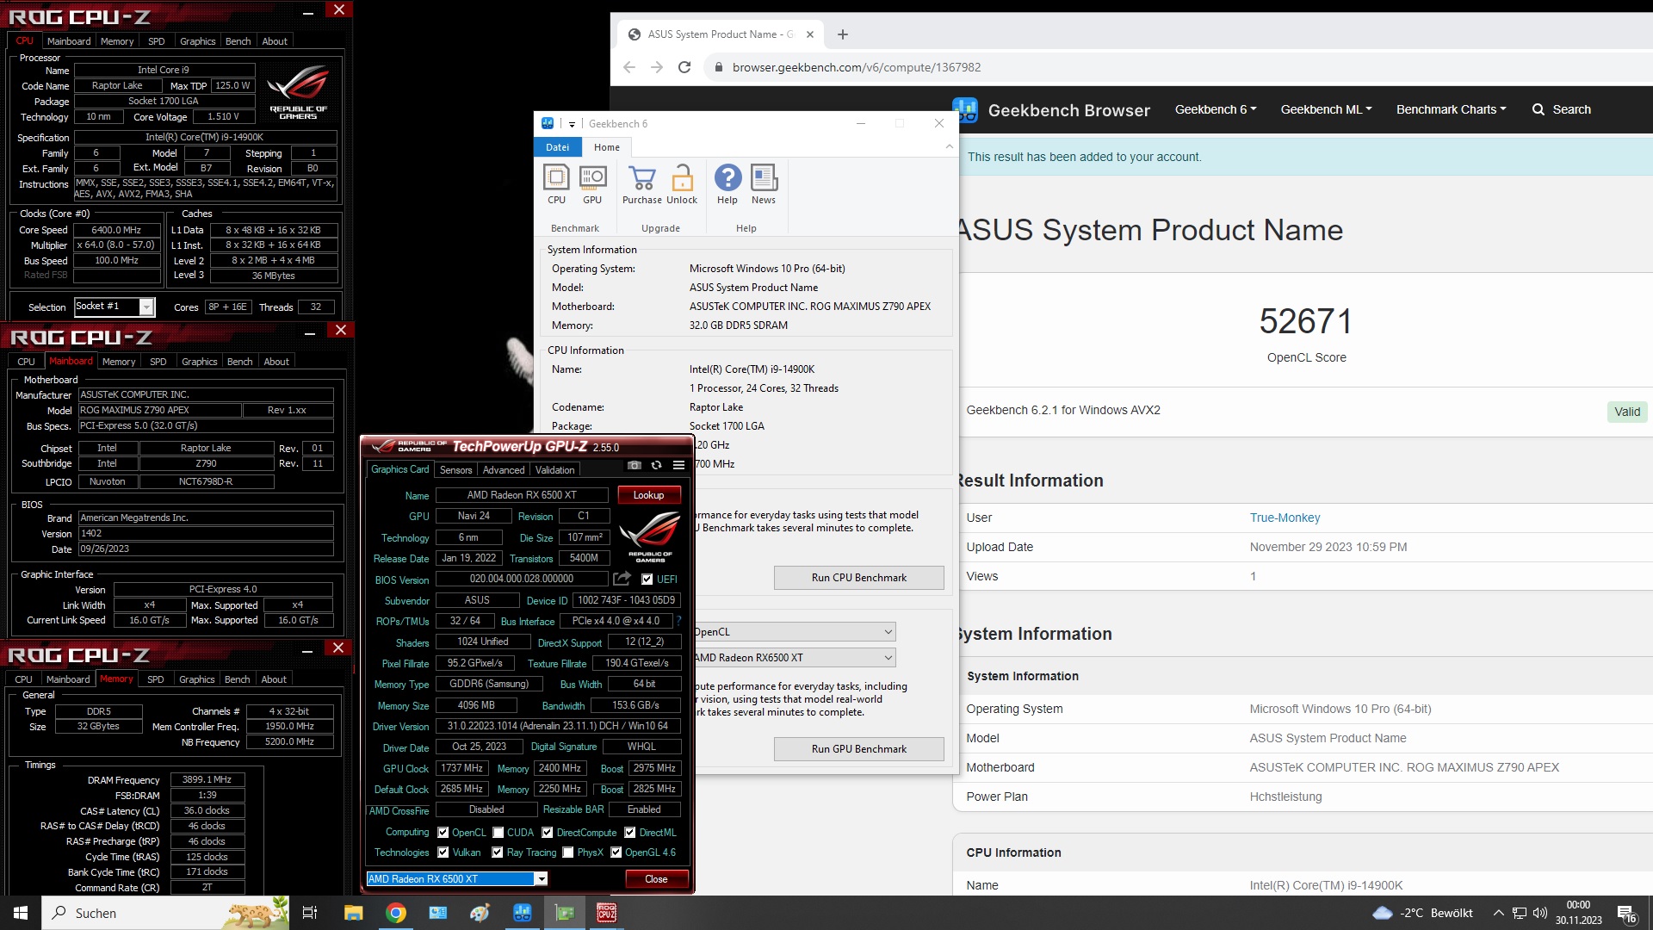Click volume icon in system tray
The width and height of the screenshot is (1653, 930).
tap(1540, 913)
